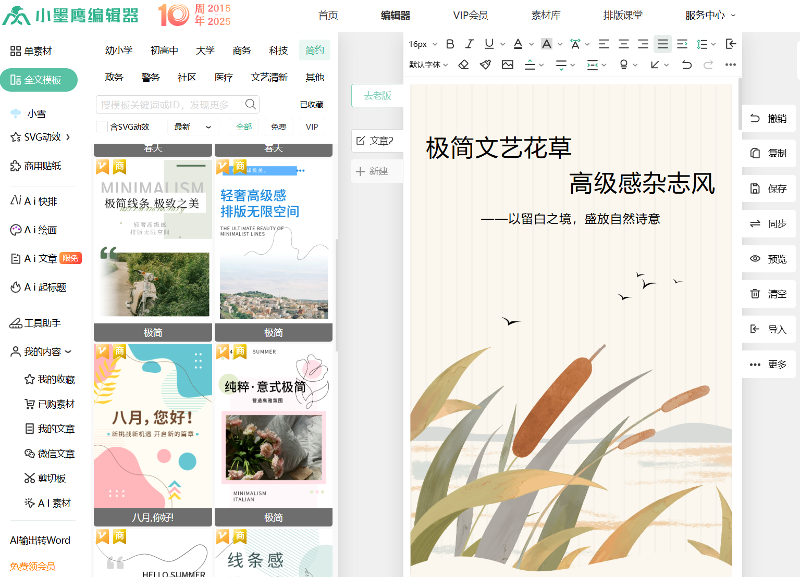Open the 默认字体 font dropdown

point(428,65)
